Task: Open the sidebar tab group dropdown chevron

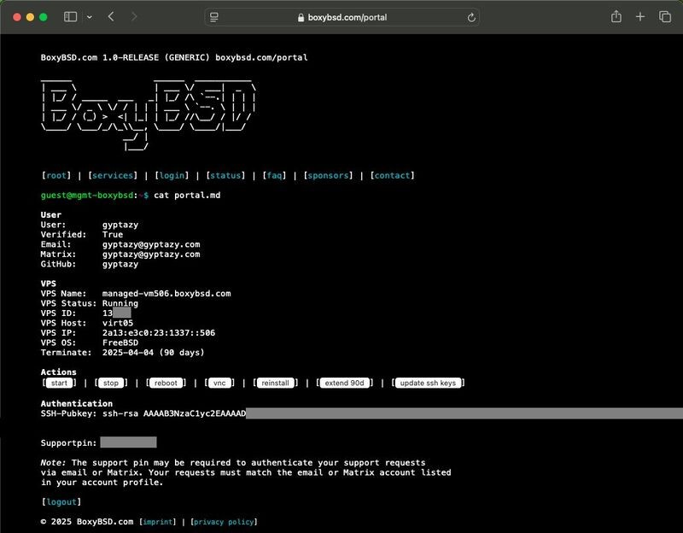Action: pos(90,17)
